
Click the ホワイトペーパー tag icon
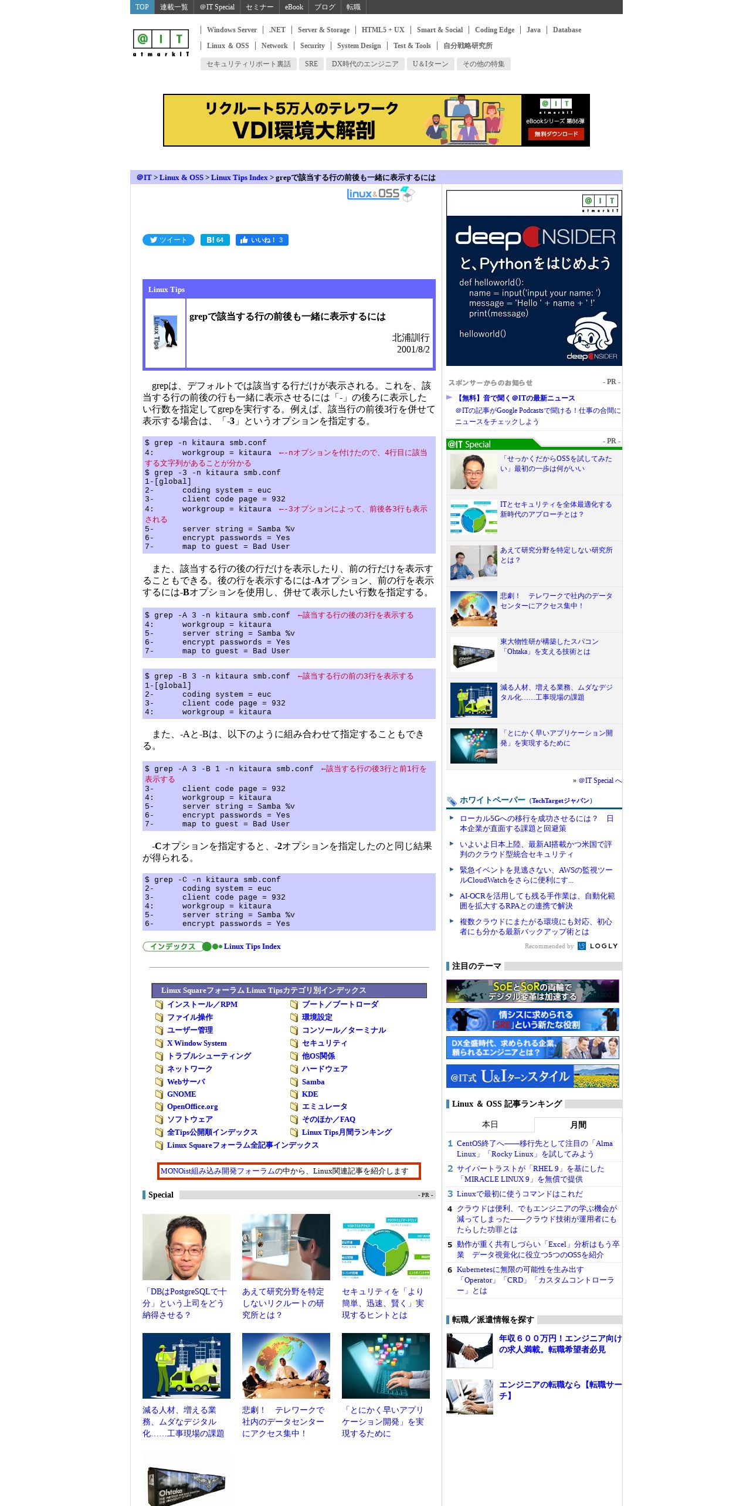pyautogui.click(x=452, y=801)
